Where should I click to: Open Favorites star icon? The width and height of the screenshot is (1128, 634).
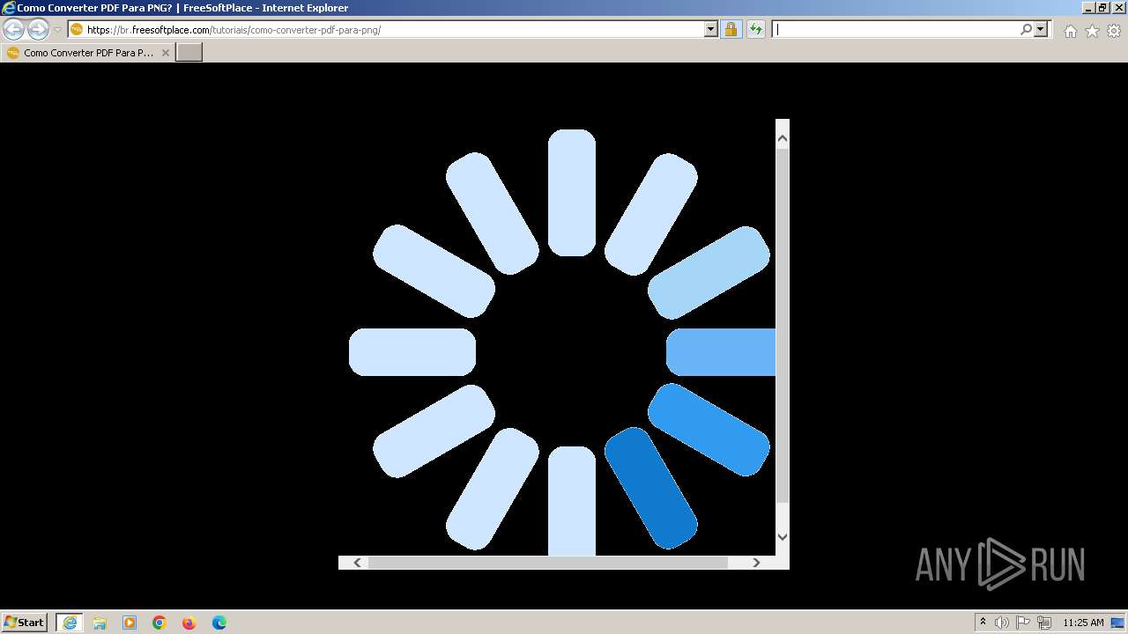pyautogui.click(x=1092, y=31)
